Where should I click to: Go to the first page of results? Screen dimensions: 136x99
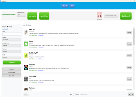[x=25, y=94]
